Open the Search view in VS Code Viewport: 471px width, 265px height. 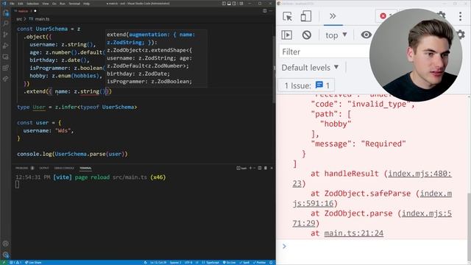(5, 24)
